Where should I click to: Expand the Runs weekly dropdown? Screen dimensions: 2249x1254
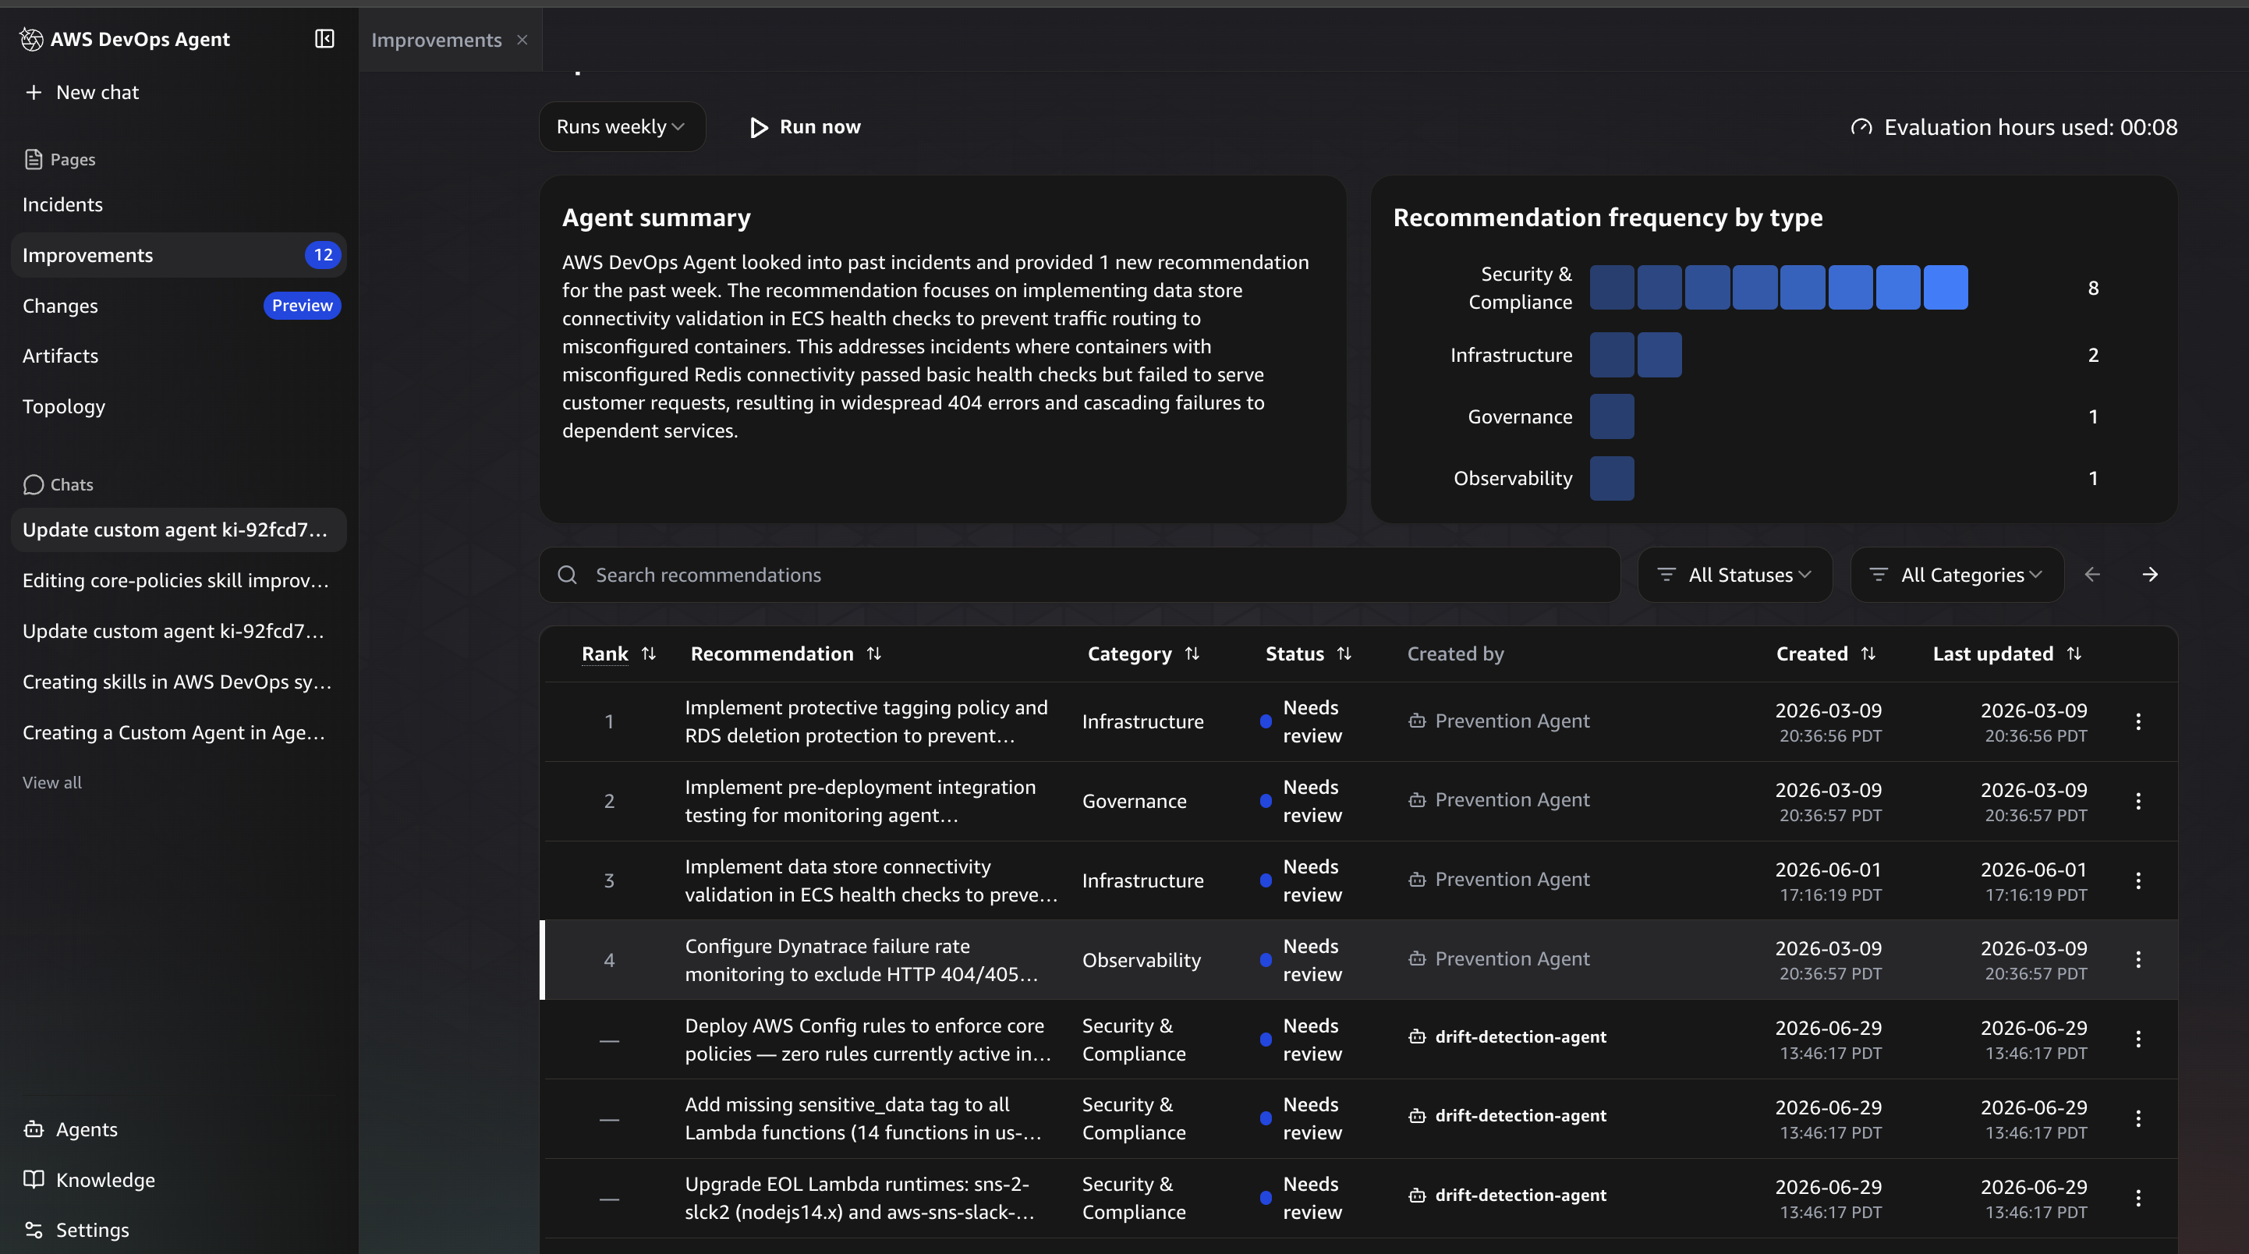coord(622,126)
